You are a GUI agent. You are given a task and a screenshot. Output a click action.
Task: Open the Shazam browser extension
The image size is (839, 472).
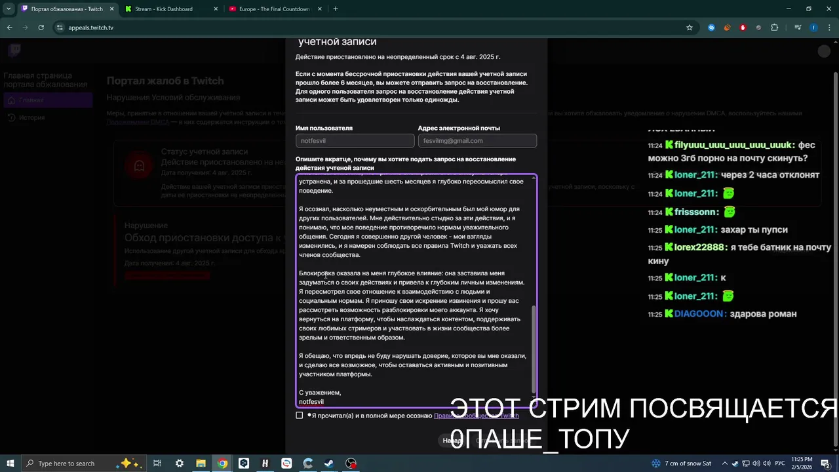(712, 28)
